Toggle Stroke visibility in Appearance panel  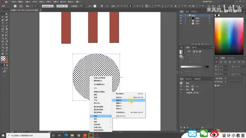tap(181, 86)
